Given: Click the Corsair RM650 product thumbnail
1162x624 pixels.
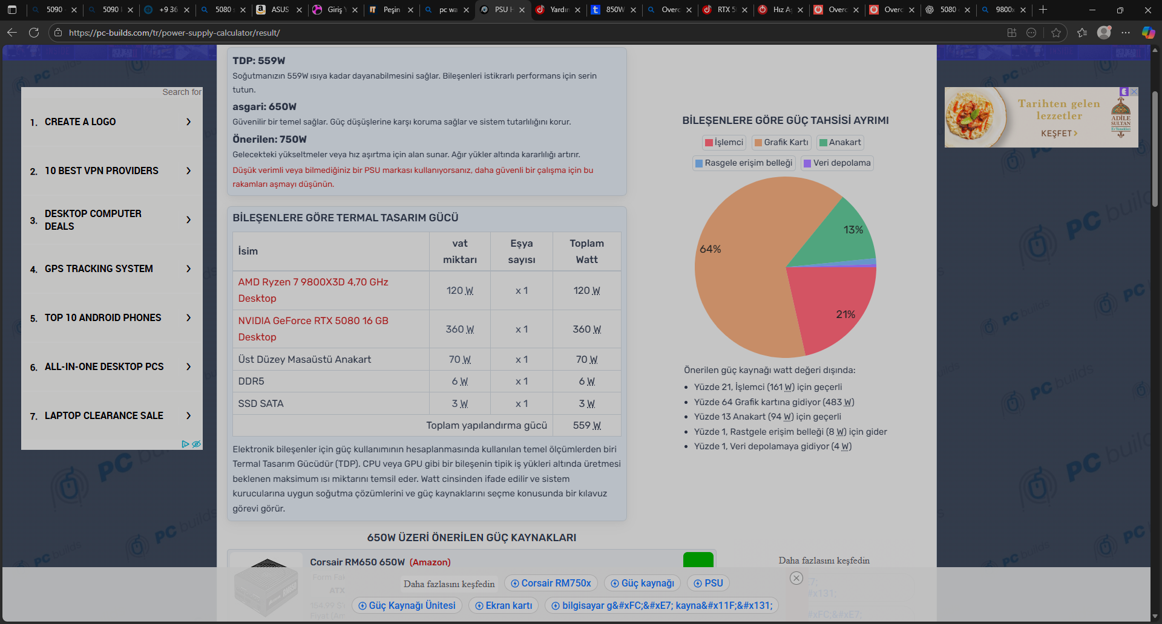Looking at the screenshot, I should pos(266,587).
